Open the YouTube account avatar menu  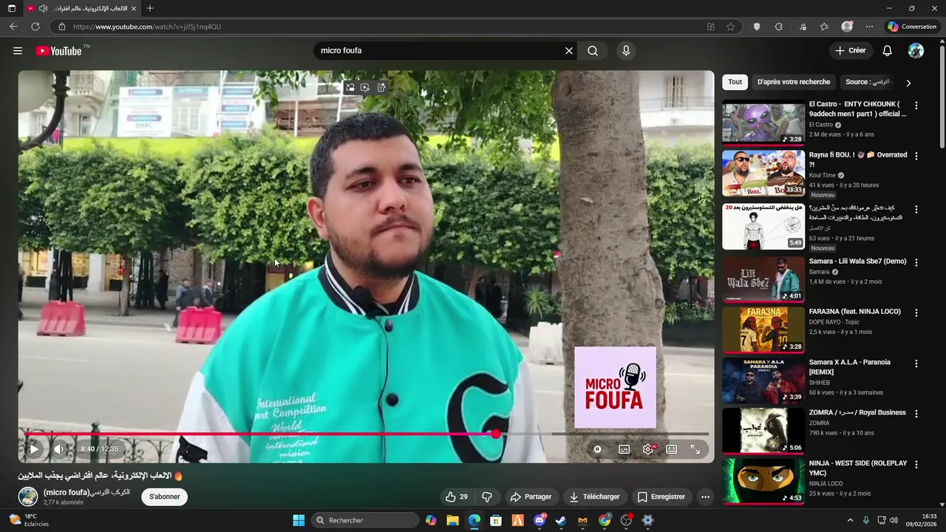pos(916,51)
